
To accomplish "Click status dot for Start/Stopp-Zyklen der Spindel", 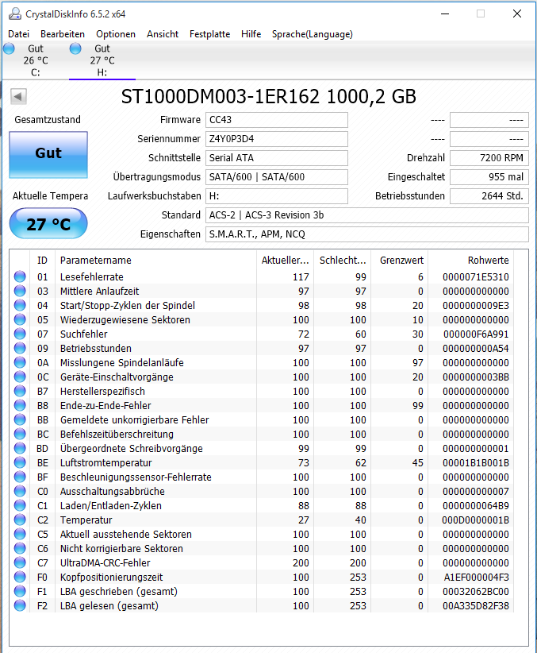I will tap(20, 305).
